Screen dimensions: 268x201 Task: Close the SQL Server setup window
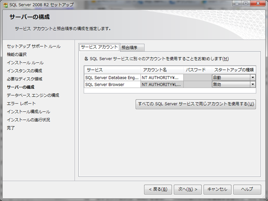[x=258, y=3]
